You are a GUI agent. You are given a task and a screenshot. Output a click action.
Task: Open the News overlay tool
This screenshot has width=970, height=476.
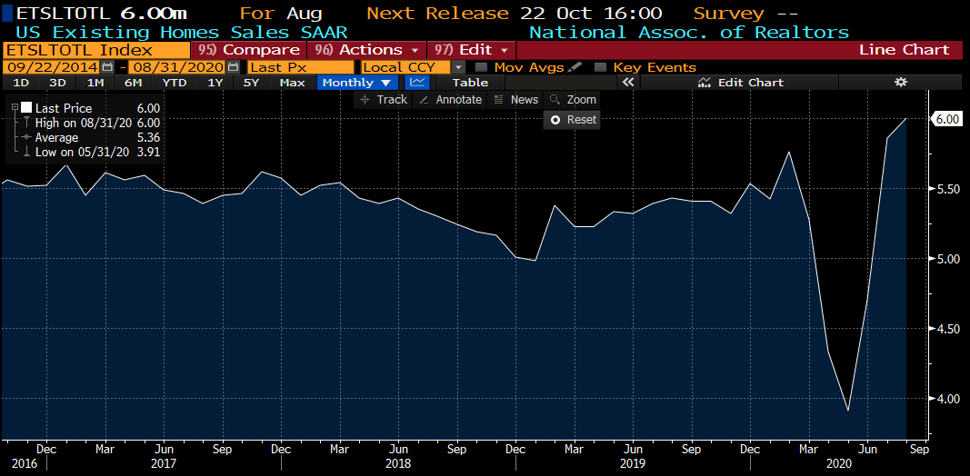[516, 100]
